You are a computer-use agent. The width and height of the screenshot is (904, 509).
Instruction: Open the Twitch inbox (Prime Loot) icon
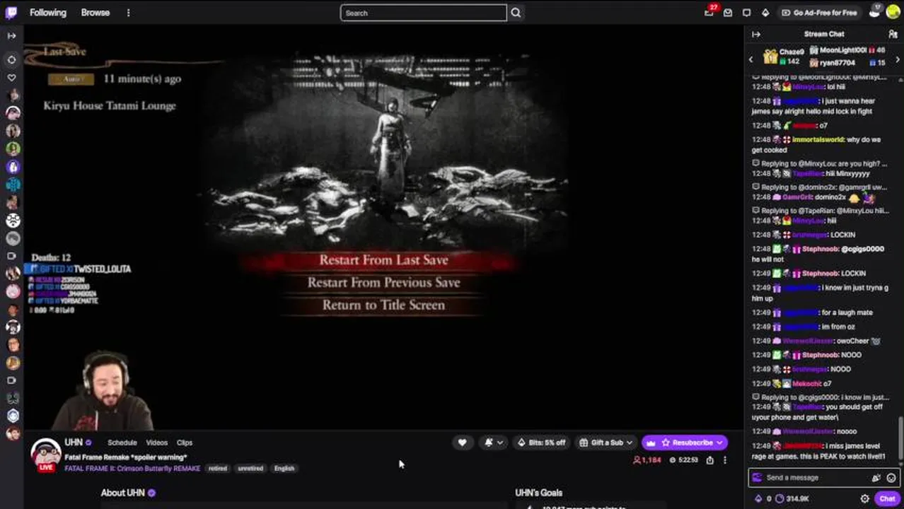click(728, 13)
